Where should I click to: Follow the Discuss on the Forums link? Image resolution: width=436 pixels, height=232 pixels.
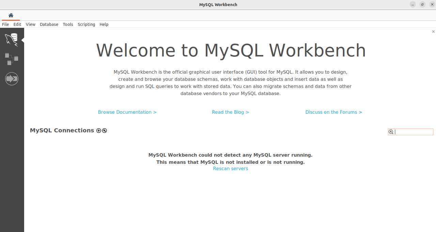[x=334, y=112]
